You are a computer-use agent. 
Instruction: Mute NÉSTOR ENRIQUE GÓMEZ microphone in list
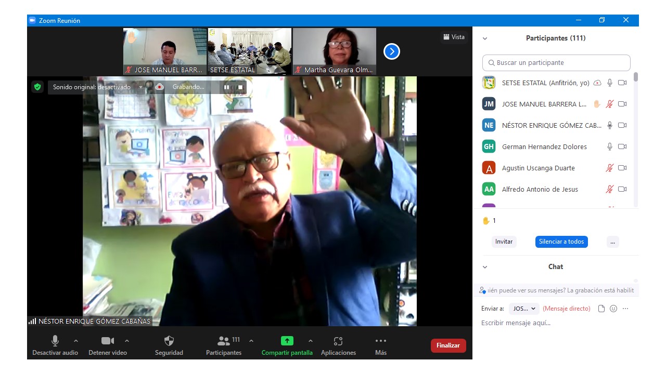click(610, 125)
